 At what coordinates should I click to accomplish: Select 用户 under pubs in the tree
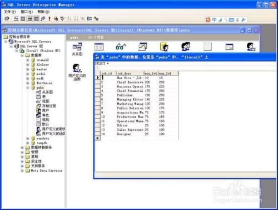46,110
